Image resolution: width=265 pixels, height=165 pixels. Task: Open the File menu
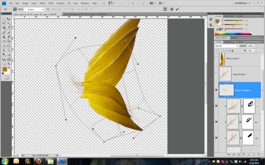11,3
